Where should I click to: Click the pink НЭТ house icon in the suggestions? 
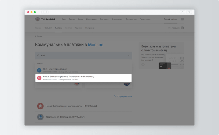click(39, 78)
